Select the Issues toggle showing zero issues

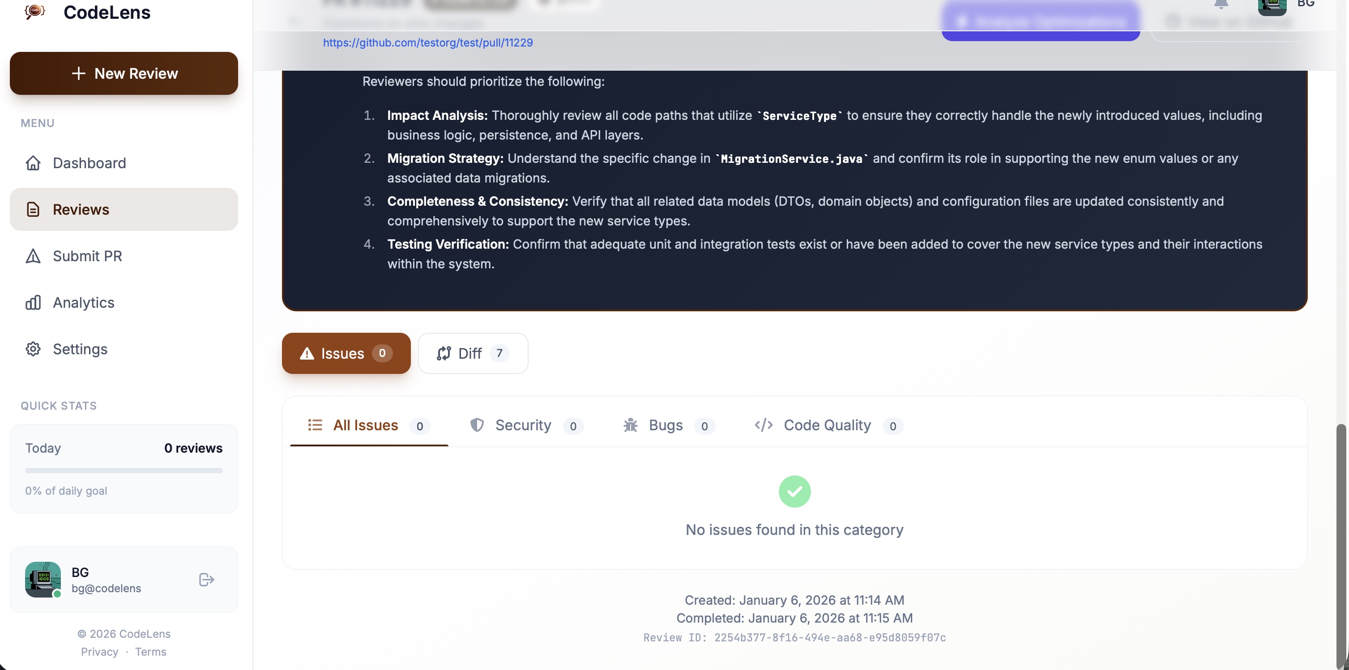point(346,353)
